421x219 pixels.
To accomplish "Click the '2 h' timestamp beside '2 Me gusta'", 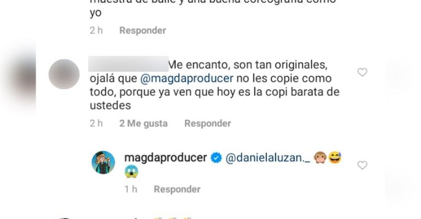I will (96, 123).
